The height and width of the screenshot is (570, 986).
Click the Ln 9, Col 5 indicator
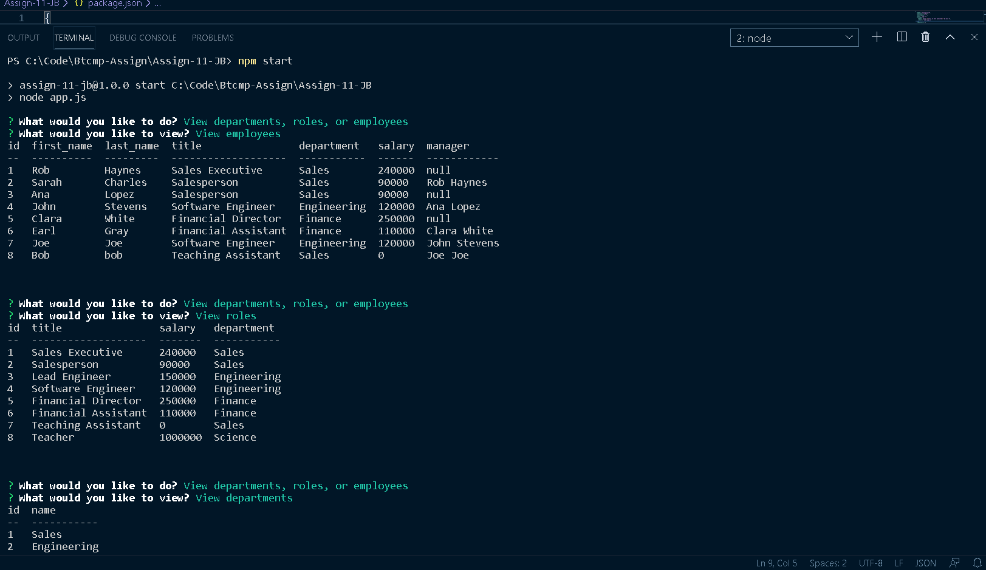pos(776,563)
